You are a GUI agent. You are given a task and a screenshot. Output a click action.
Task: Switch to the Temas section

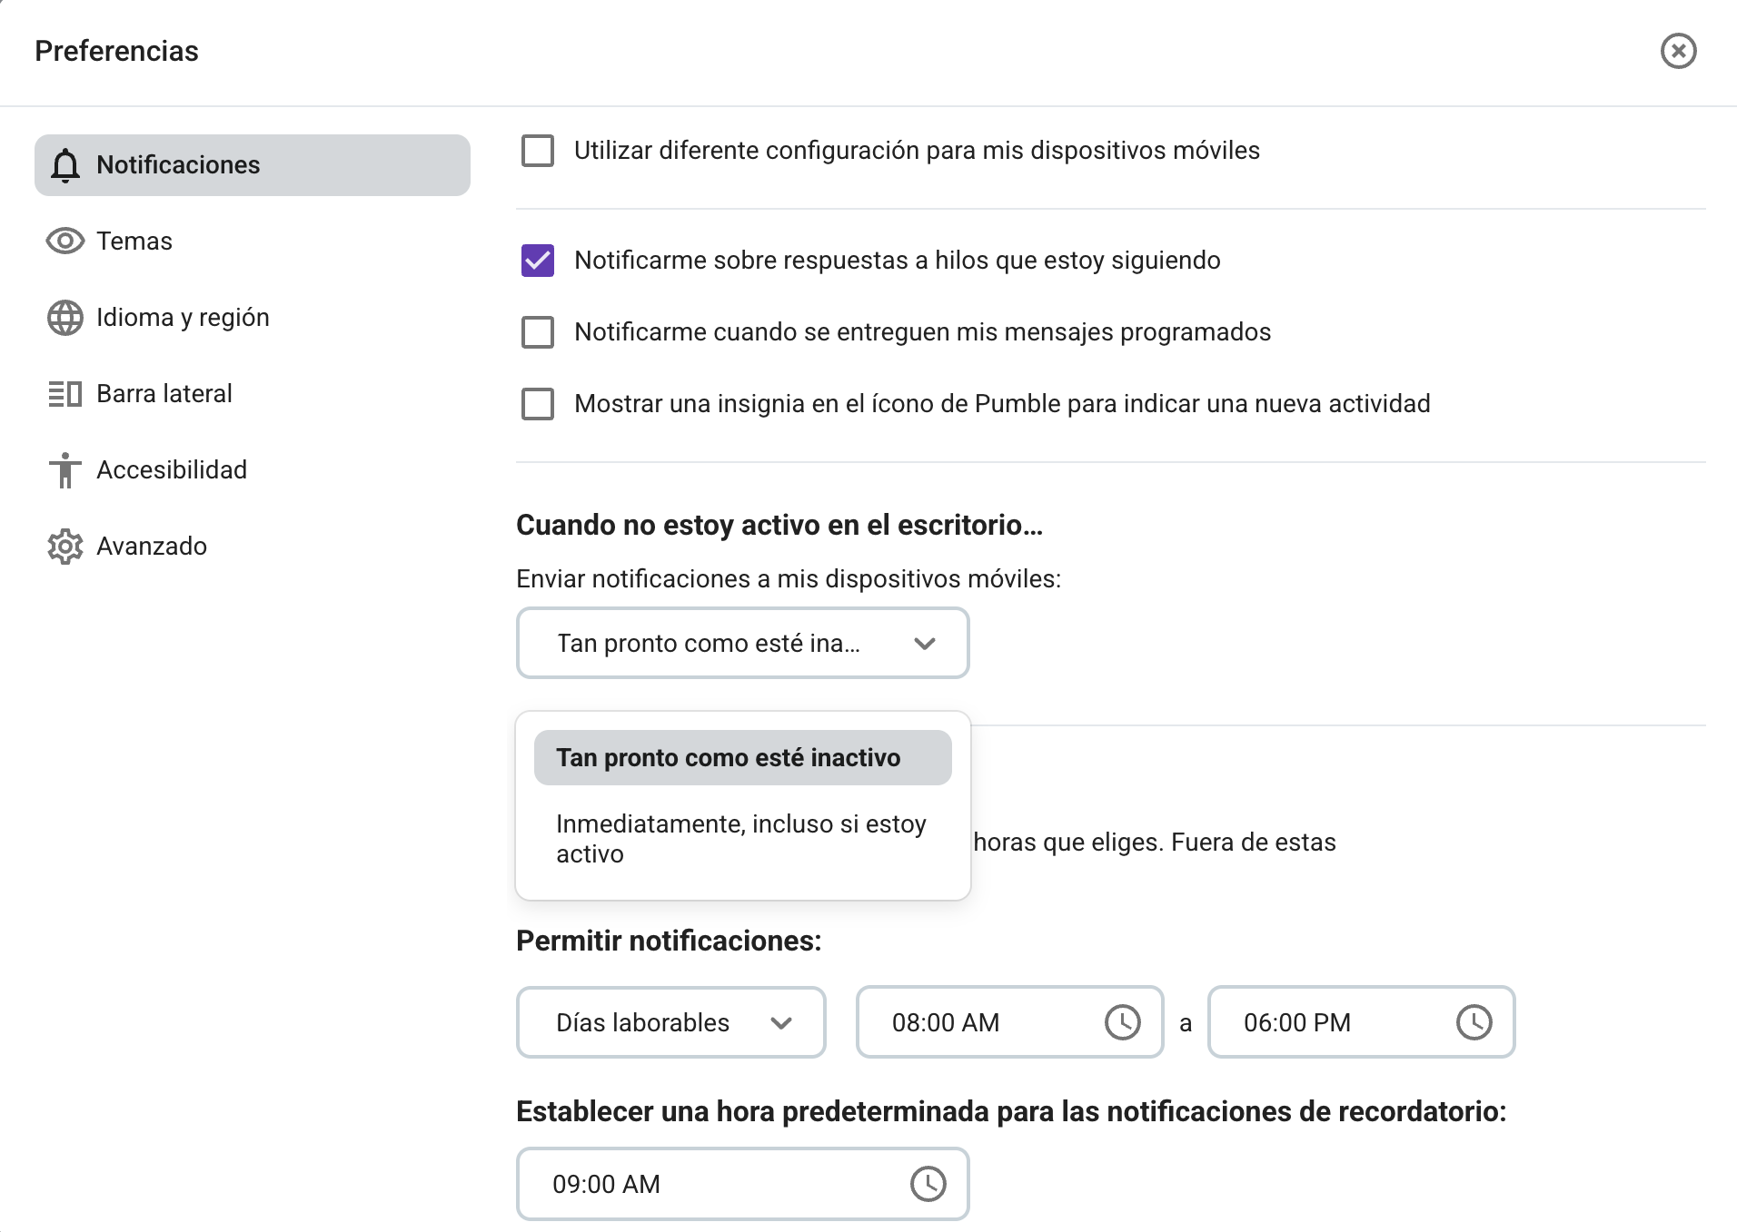pyautogui.click(x=134, y=241)
